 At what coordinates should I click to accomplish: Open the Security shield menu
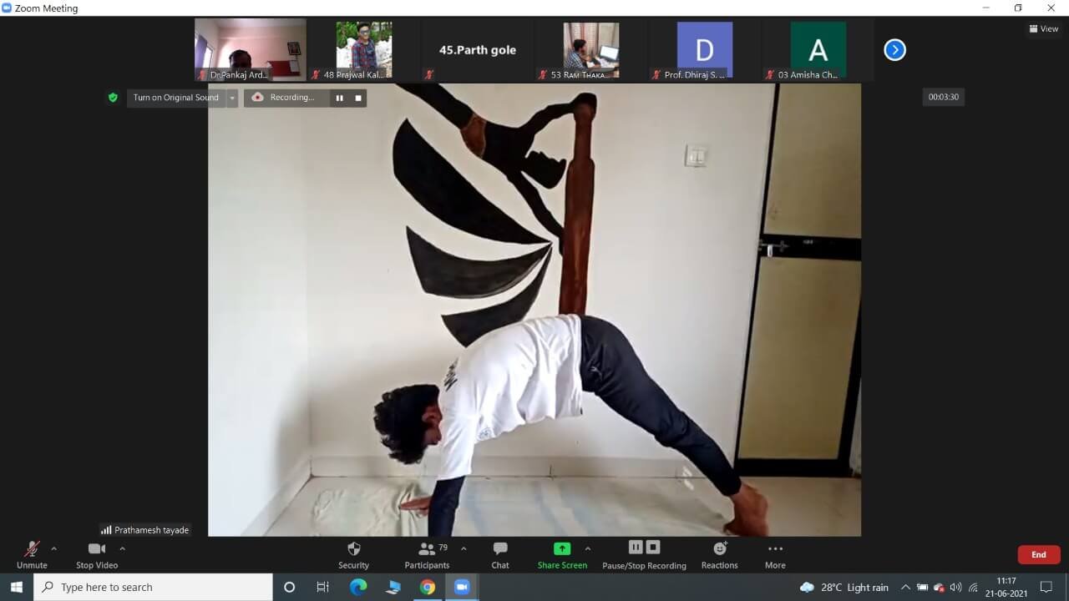tap(353, 555)
